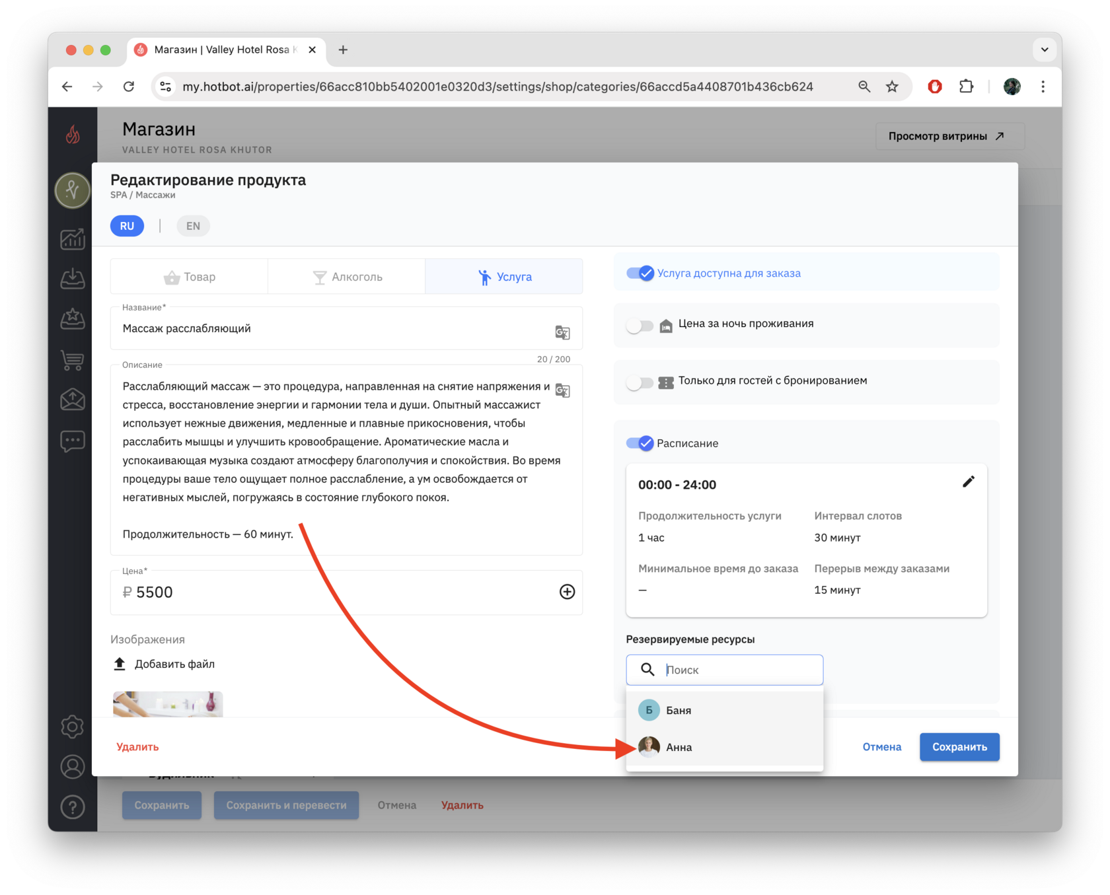Open the settings gear in the sidebar
The image size is (1110, 895).
point(73,727)
